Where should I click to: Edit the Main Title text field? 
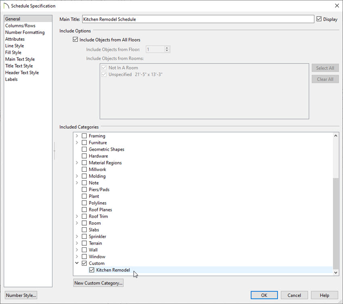198,19
